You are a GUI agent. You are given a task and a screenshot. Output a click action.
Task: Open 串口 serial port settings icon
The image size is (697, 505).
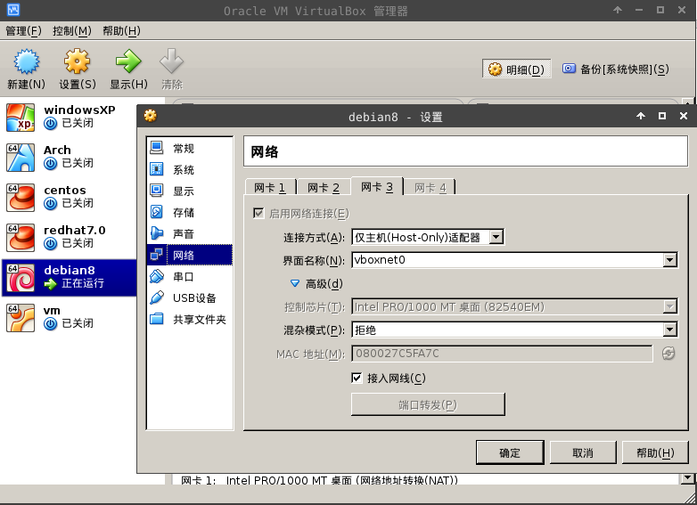pos(157,276)
